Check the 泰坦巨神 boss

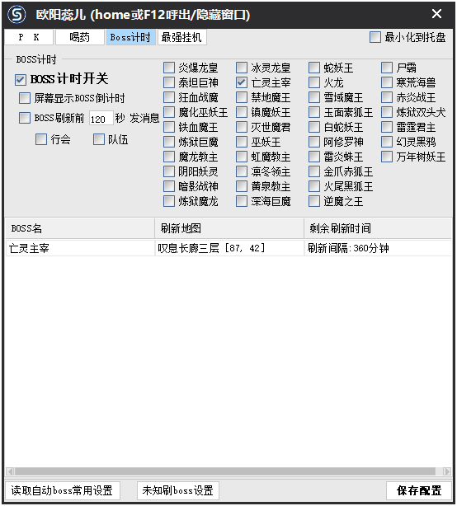(x=169, y=82)
